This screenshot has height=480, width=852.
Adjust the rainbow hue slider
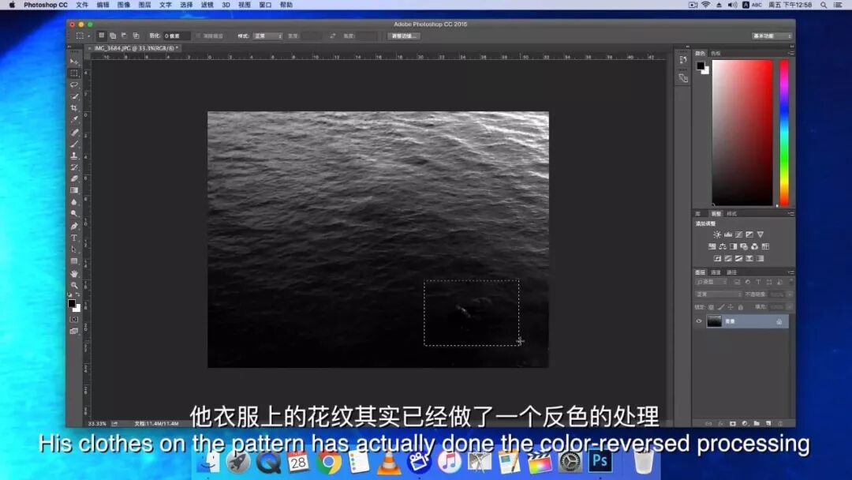tap(784, 133)
